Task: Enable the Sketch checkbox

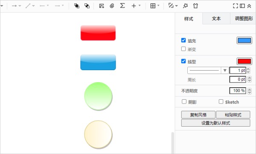Action: pos(221,102)
